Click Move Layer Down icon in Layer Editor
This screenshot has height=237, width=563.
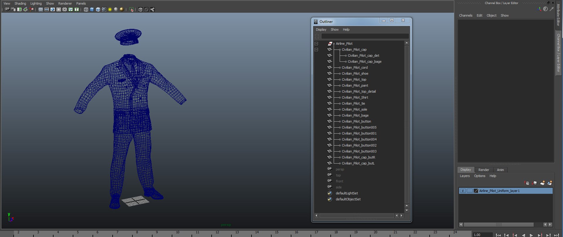click(535, 183)
